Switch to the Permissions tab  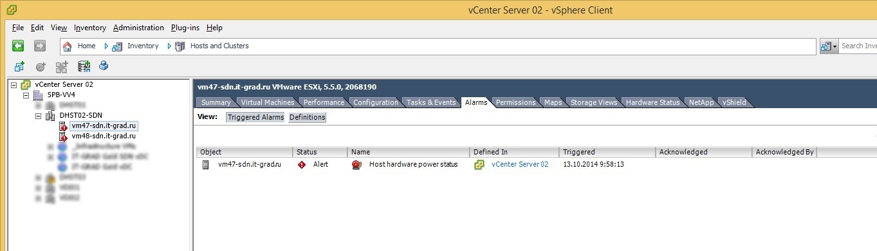coord(515,102)
